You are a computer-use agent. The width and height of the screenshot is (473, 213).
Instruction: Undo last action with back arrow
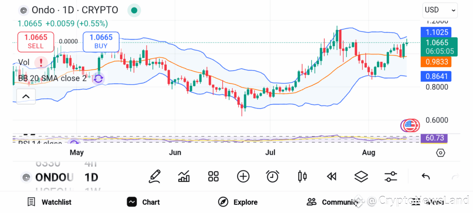pyautogui.click(x=425, y=176)
